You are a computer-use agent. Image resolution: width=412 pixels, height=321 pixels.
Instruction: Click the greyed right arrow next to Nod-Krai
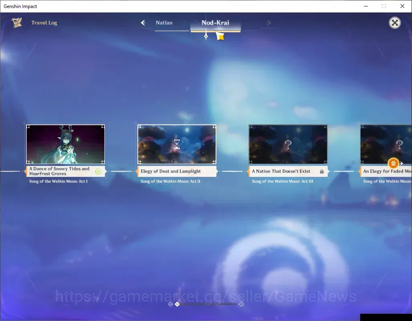pos(269,23)
